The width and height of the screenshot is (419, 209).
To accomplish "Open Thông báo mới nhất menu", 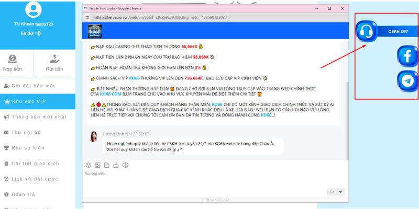I will pos(38,117).
